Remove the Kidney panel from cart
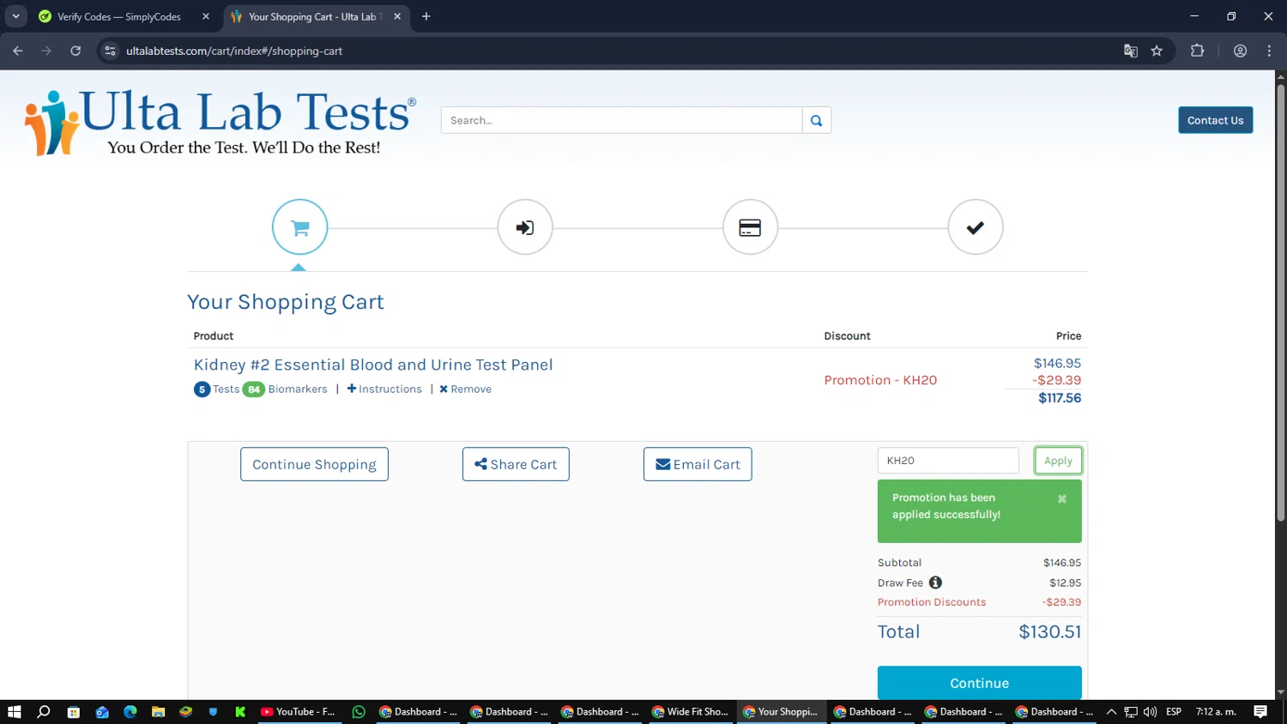 coord(465,389)
